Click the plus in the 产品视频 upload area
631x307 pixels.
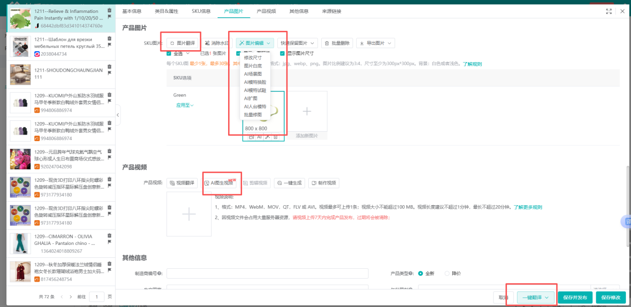pyautogui.click(x=189, y=214)
